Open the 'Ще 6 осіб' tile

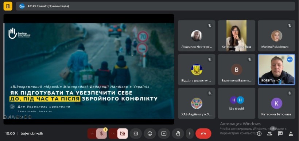pyautogui.click(x=236, y=103)
